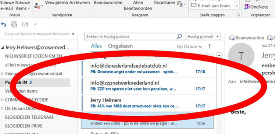Click the undo arrow in quick access toolbar

pyautogui.click(x=4, y=25)
